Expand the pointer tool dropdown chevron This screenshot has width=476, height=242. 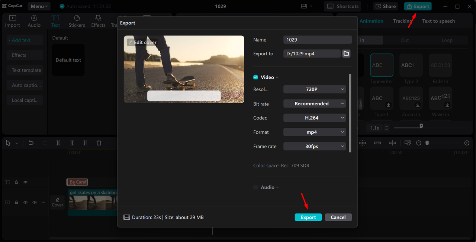17,143
